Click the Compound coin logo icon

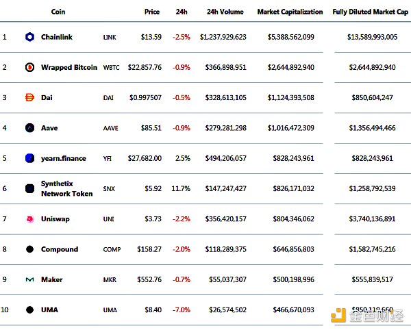[x=29, y=249]
